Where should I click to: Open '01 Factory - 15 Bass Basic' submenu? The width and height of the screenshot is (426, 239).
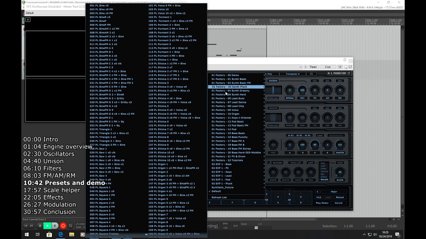(237, 133)
